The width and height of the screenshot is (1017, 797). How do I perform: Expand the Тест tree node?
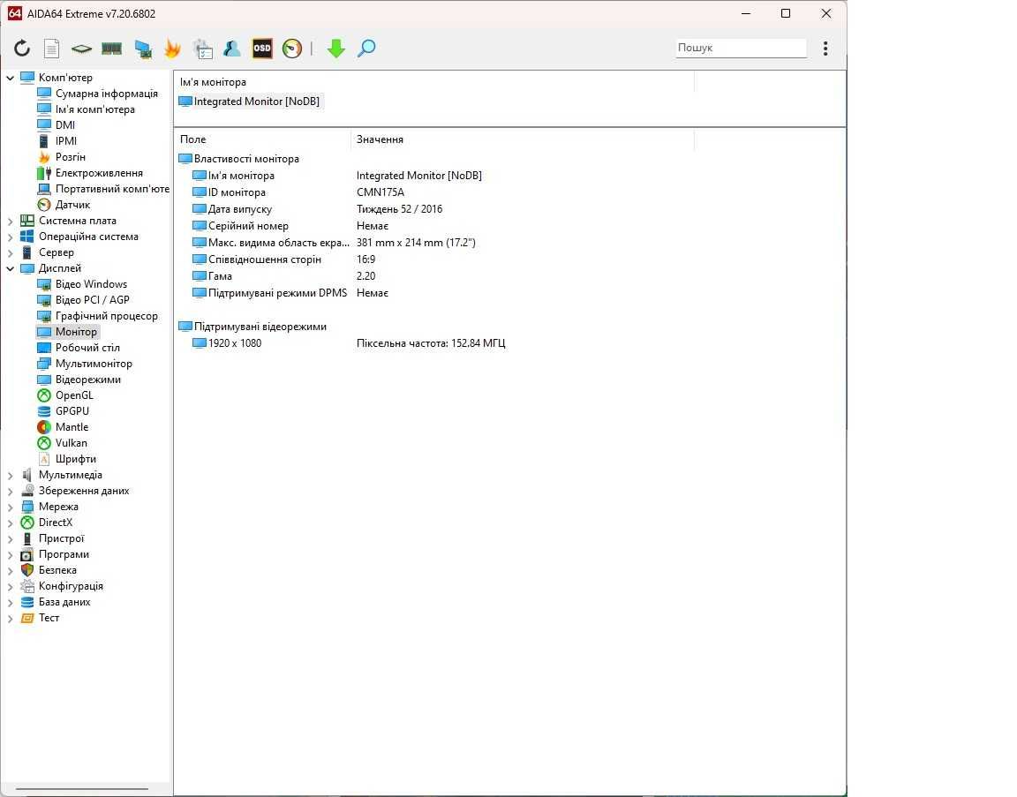[x=11, y=618]
